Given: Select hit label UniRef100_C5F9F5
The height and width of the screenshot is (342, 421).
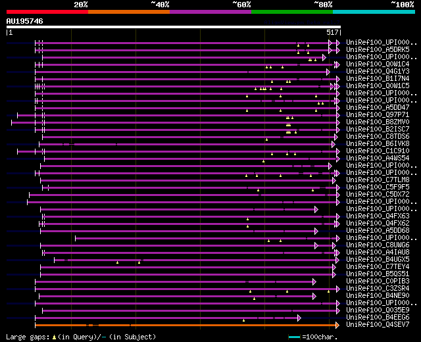Looking at the screenshot, I should point(378,187).
